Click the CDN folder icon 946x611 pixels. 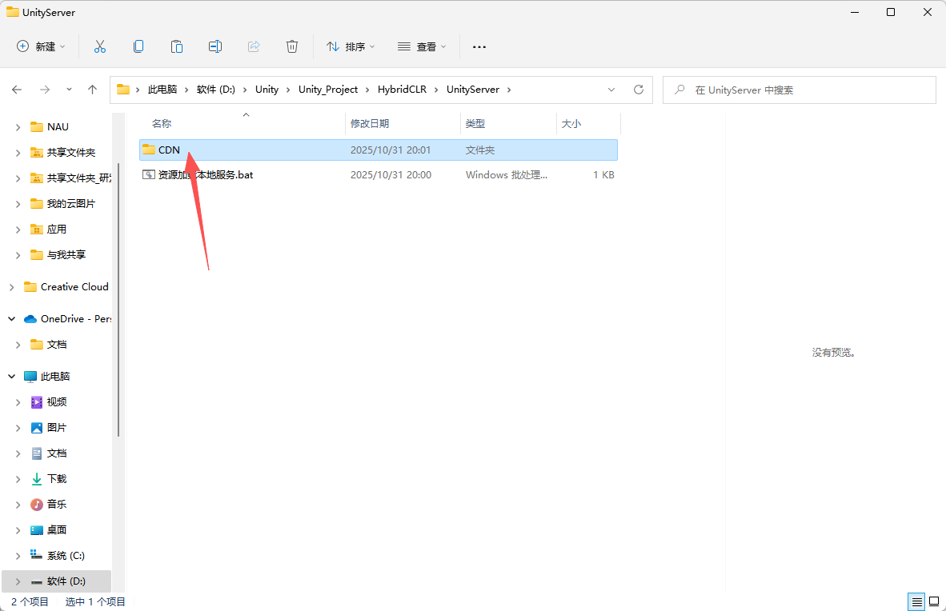[x=148, y=150]
